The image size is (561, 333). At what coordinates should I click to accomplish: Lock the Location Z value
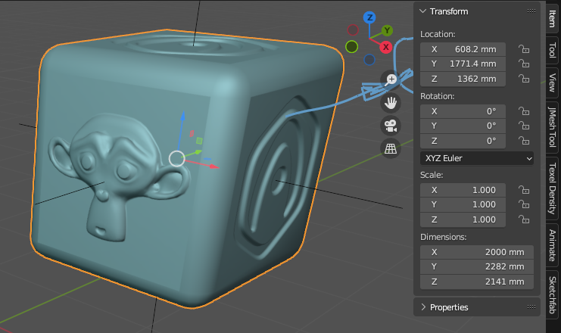[524, 79]
